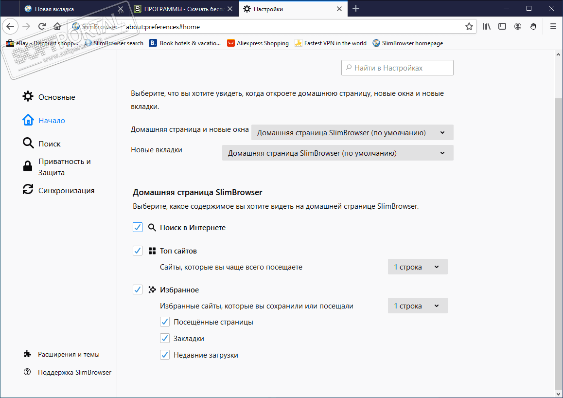Open Расширения и темы link
This screenshot has height=398, width=563.
68,354
